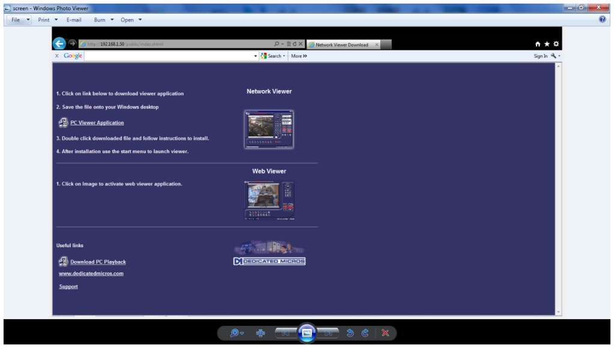Image resolution: width=614 pixels, height=348 pixels.
Task: Click the browser's blue back arrow
Action: pos(59,44)
